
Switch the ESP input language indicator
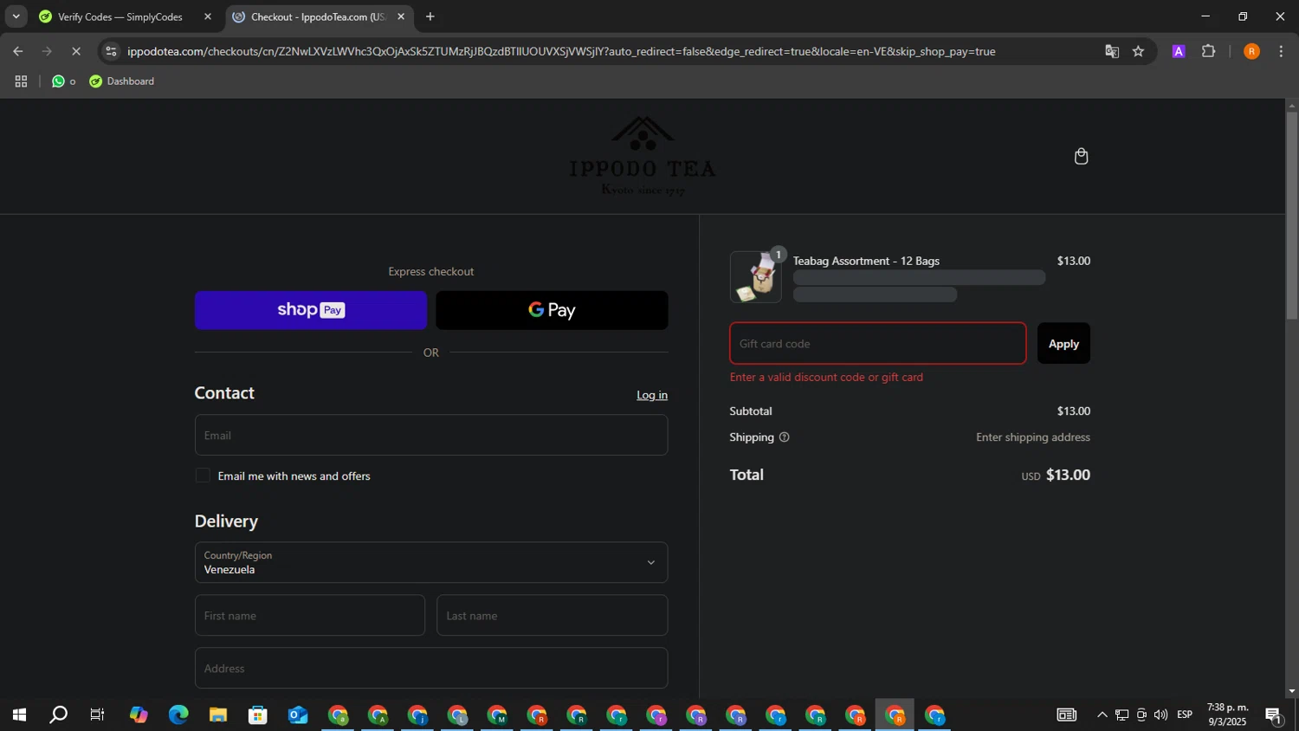(1185, 715)
